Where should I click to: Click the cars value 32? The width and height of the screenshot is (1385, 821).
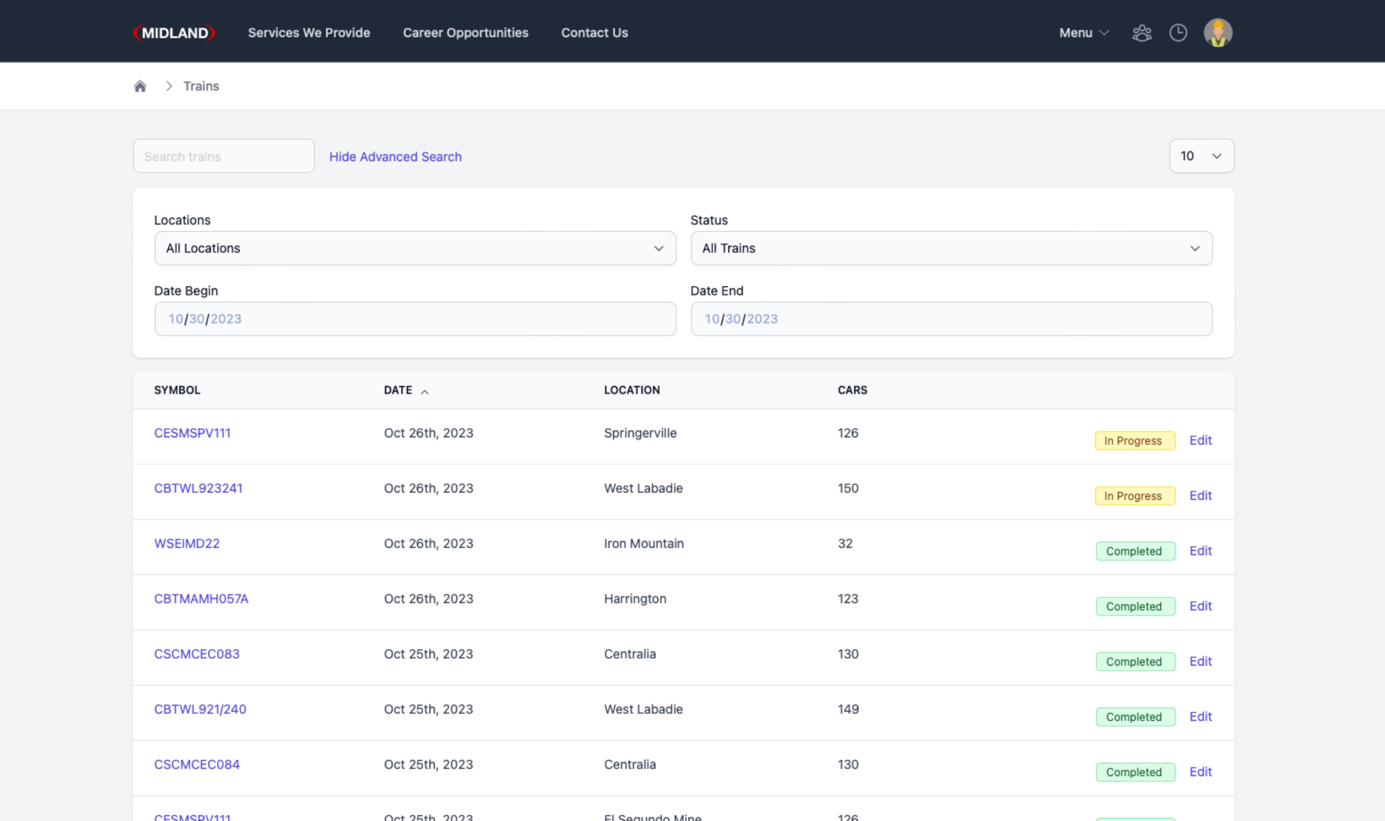click(x=845, y=543)
